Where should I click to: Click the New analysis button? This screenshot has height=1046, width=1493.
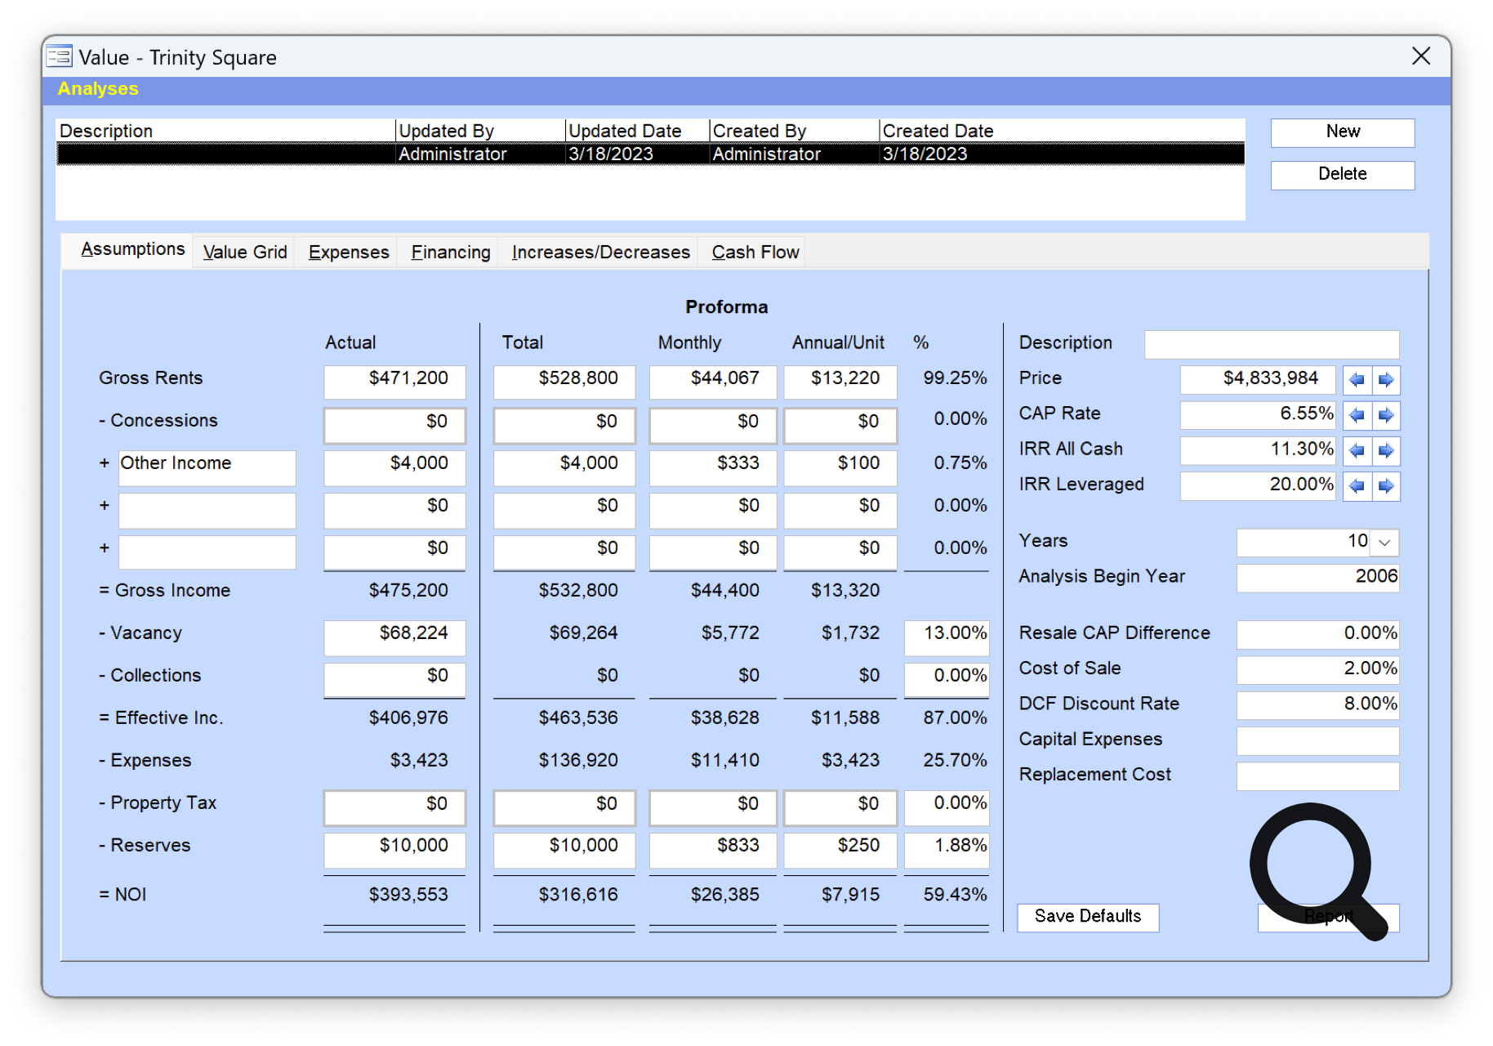[x=1343, y=132]
